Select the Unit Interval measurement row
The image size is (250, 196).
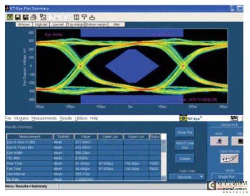[x=83, y=174]
